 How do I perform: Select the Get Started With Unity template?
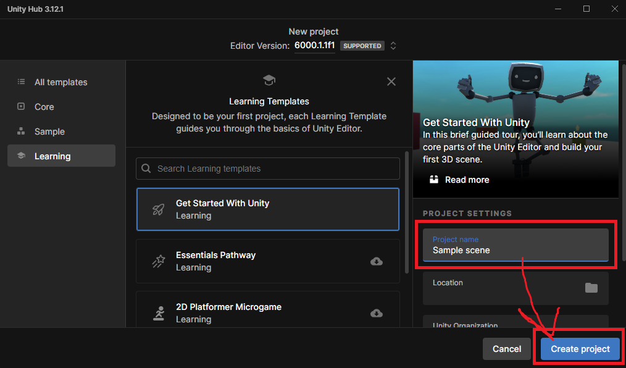coord(268,209)
